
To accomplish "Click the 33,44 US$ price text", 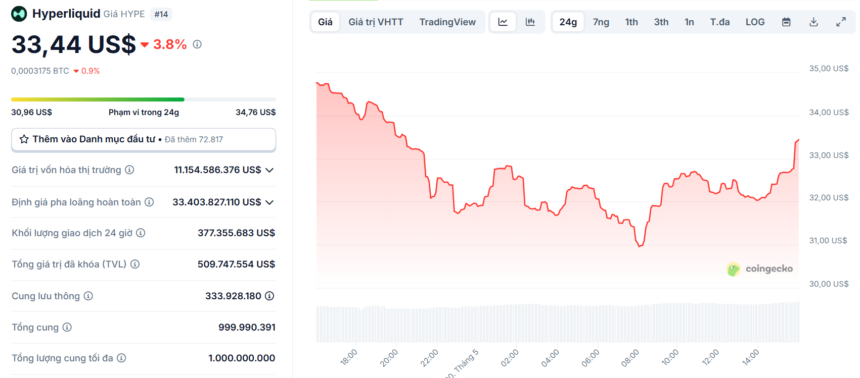I will click(x=74, y=44).
